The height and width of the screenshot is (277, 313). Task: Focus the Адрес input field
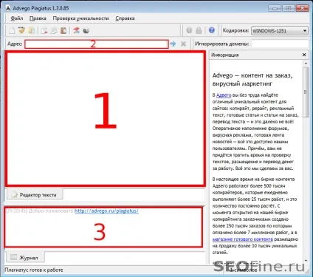[x=97, y=44]
